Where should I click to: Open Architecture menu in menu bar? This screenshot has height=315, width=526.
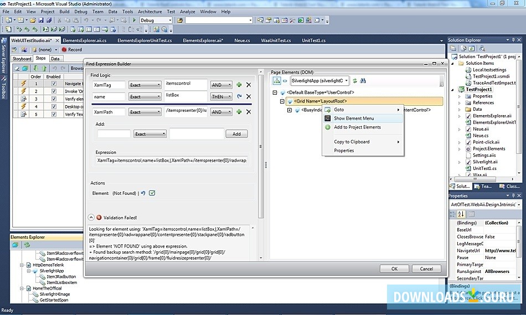tap(149, 12)
